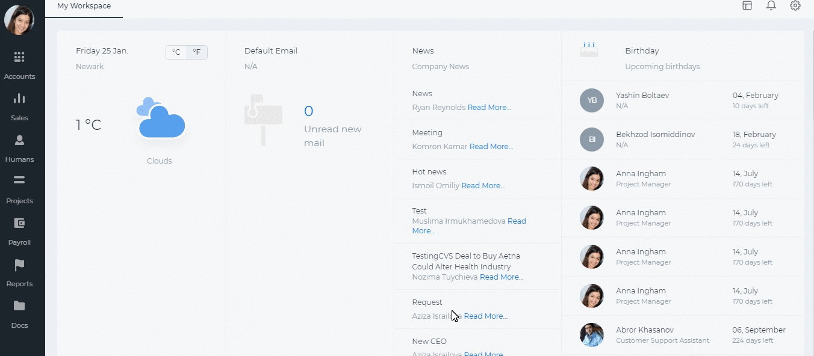Click Abror Khasanov's profile photo
Viewport: 814px width, 356px height.
tap(591, 335)
